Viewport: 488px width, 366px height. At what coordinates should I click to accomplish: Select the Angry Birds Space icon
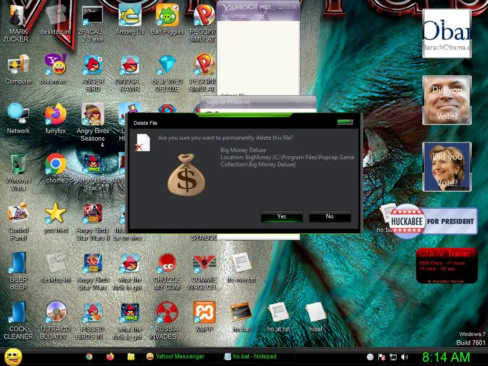tap(93, 172)
